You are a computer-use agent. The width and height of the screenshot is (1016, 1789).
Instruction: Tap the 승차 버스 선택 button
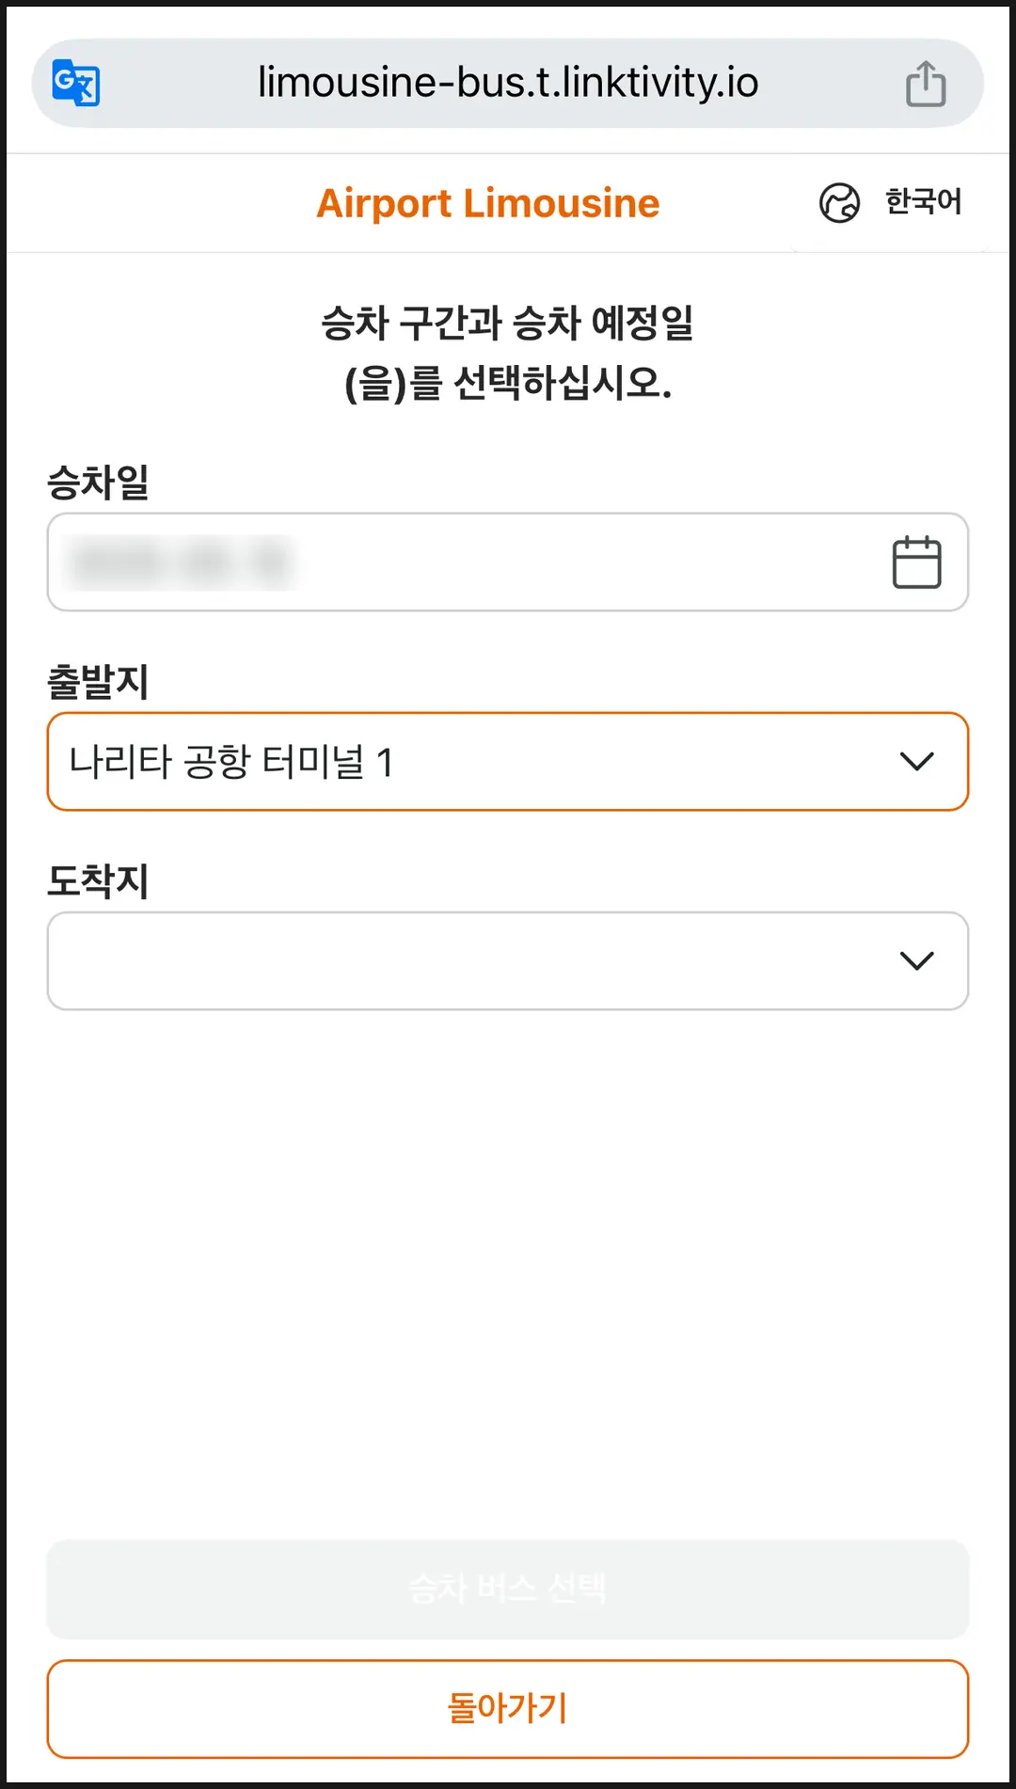click(508, 1589)
